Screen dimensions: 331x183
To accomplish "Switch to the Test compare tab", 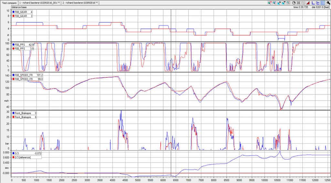I will [x=9, y=2].
